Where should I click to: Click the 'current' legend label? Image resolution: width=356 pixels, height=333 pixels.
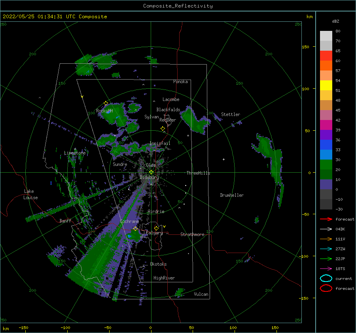coord(344,279)
